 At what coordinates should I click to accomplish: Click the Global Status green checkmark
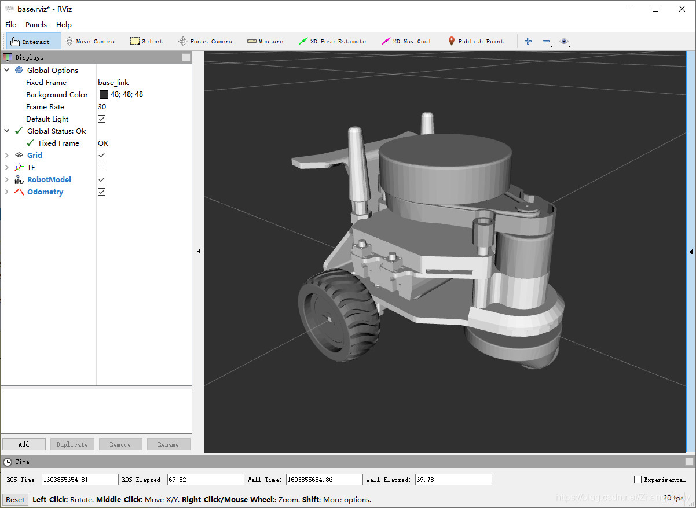(x=19, y=131)
